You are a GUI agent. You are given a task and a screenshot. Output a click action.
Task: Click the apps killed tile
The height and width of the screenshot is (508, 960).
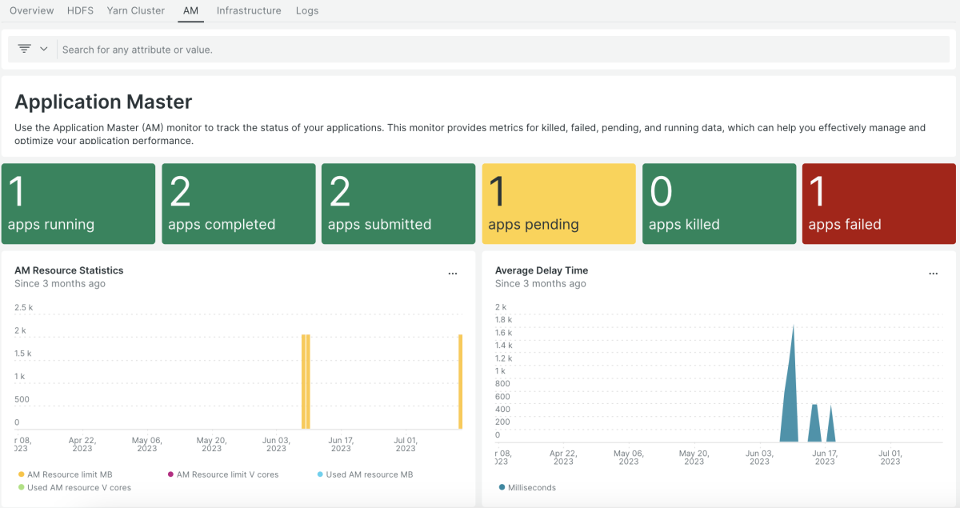click(718, 204)
